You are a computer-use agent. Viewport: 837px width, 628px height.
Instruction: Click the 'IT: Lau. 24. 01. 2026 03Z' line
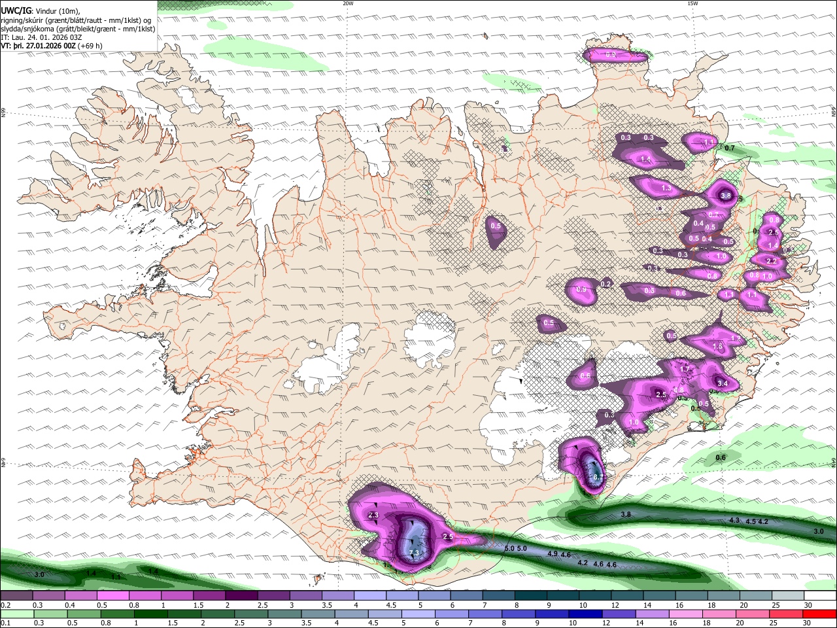(x=41, y=37)
